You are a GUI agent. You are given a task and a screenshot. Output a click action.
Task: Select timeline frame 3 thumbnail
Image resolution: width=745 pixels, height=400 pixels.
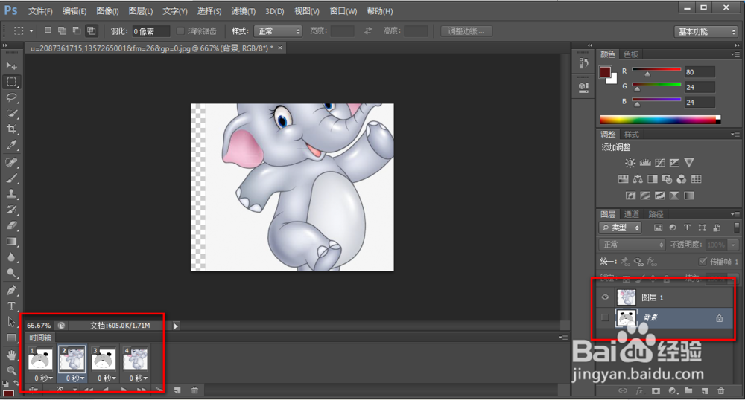pos(104,359)
